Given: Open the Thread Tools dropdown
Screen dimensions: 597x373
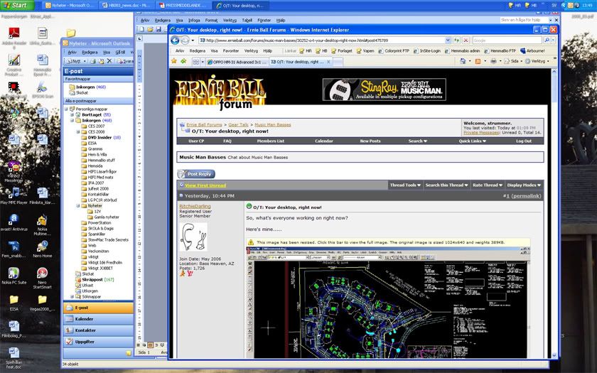Looking at the screenshot, I should (405, 185).
